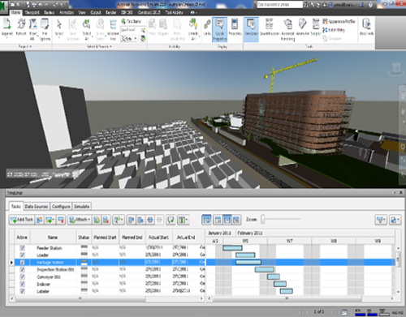Switch to the Simulate tab in TimeLiner

click(82, 207)
